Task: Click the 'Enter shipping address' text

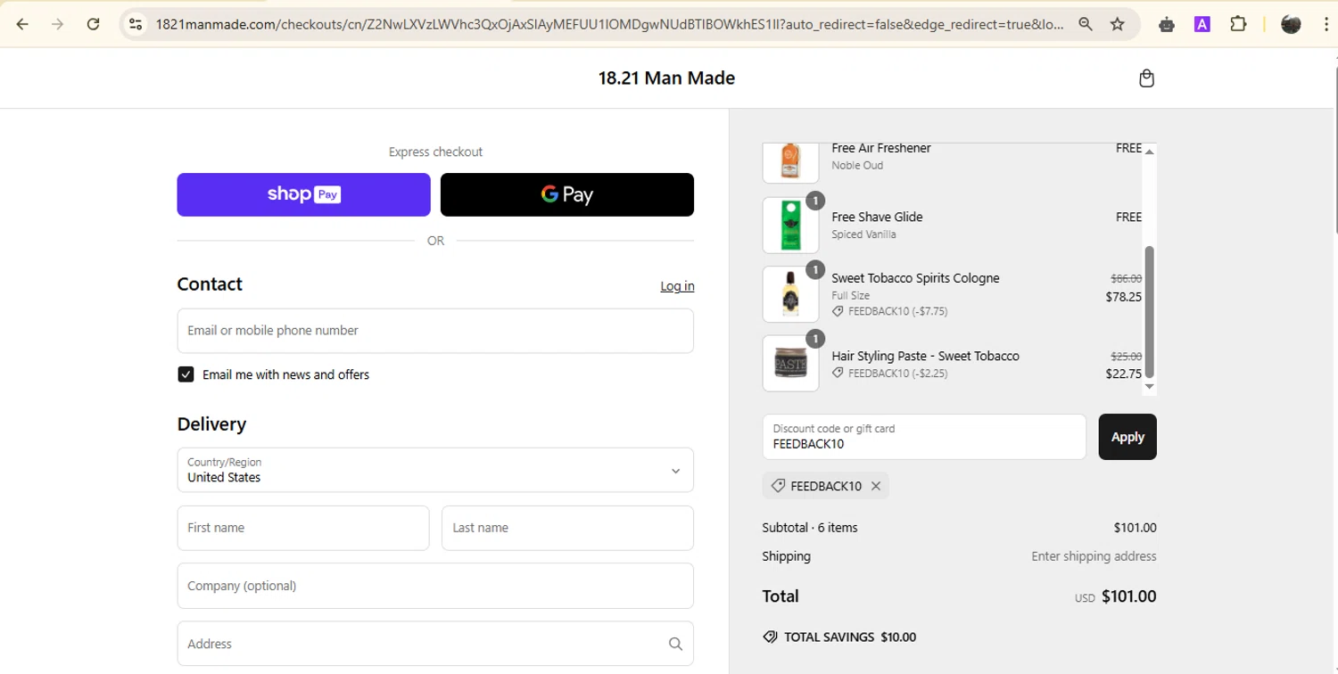Action: pyautogui.click(x=1094, y=556)
